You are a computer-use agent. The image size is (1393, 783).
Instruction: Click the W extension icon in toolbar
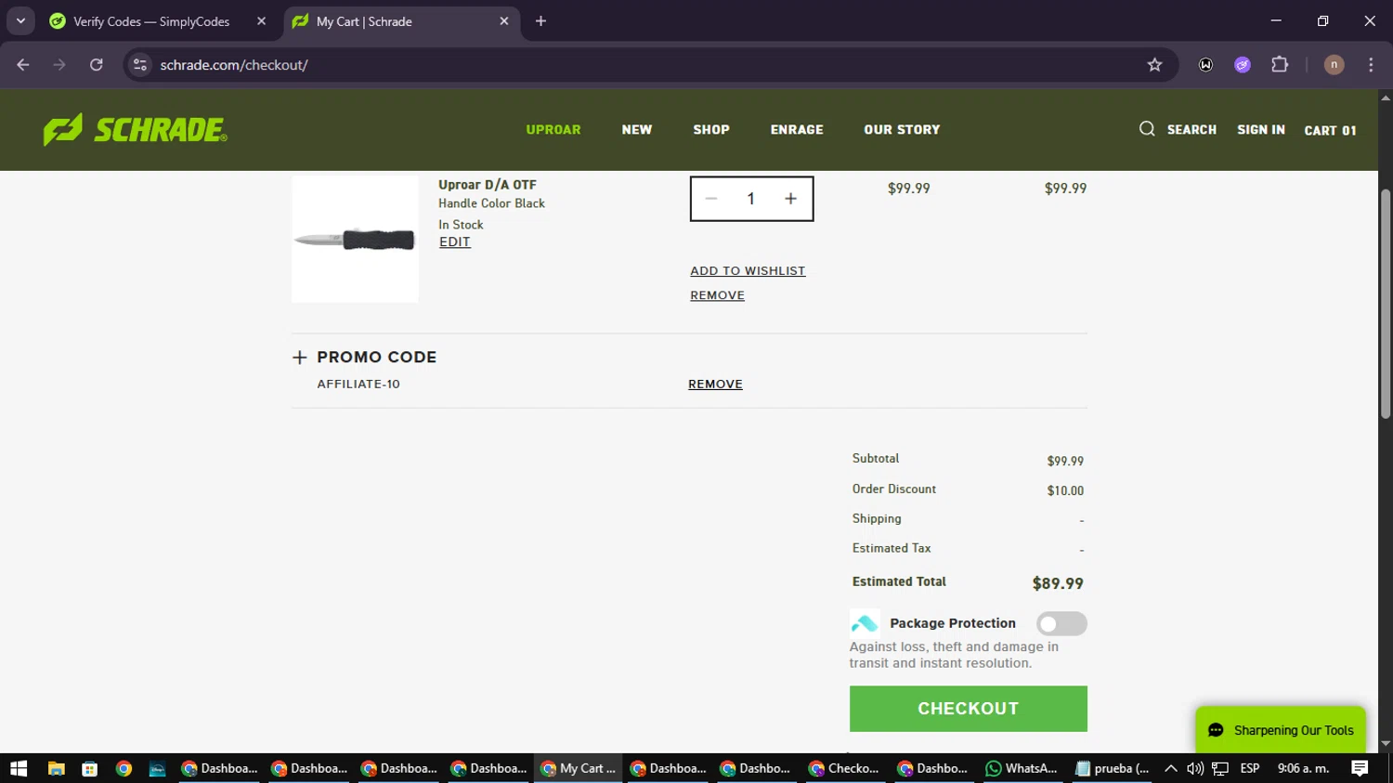tap(1205, 65)
